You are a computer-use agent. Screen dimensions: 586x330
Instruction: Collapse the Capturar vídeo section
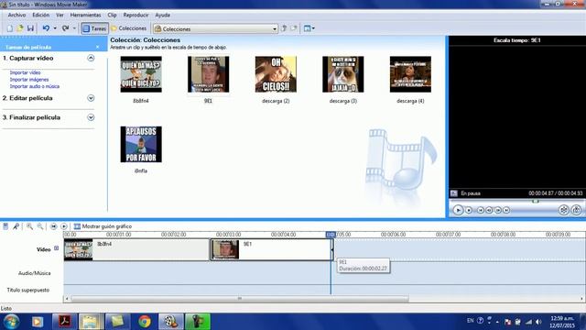91,58
